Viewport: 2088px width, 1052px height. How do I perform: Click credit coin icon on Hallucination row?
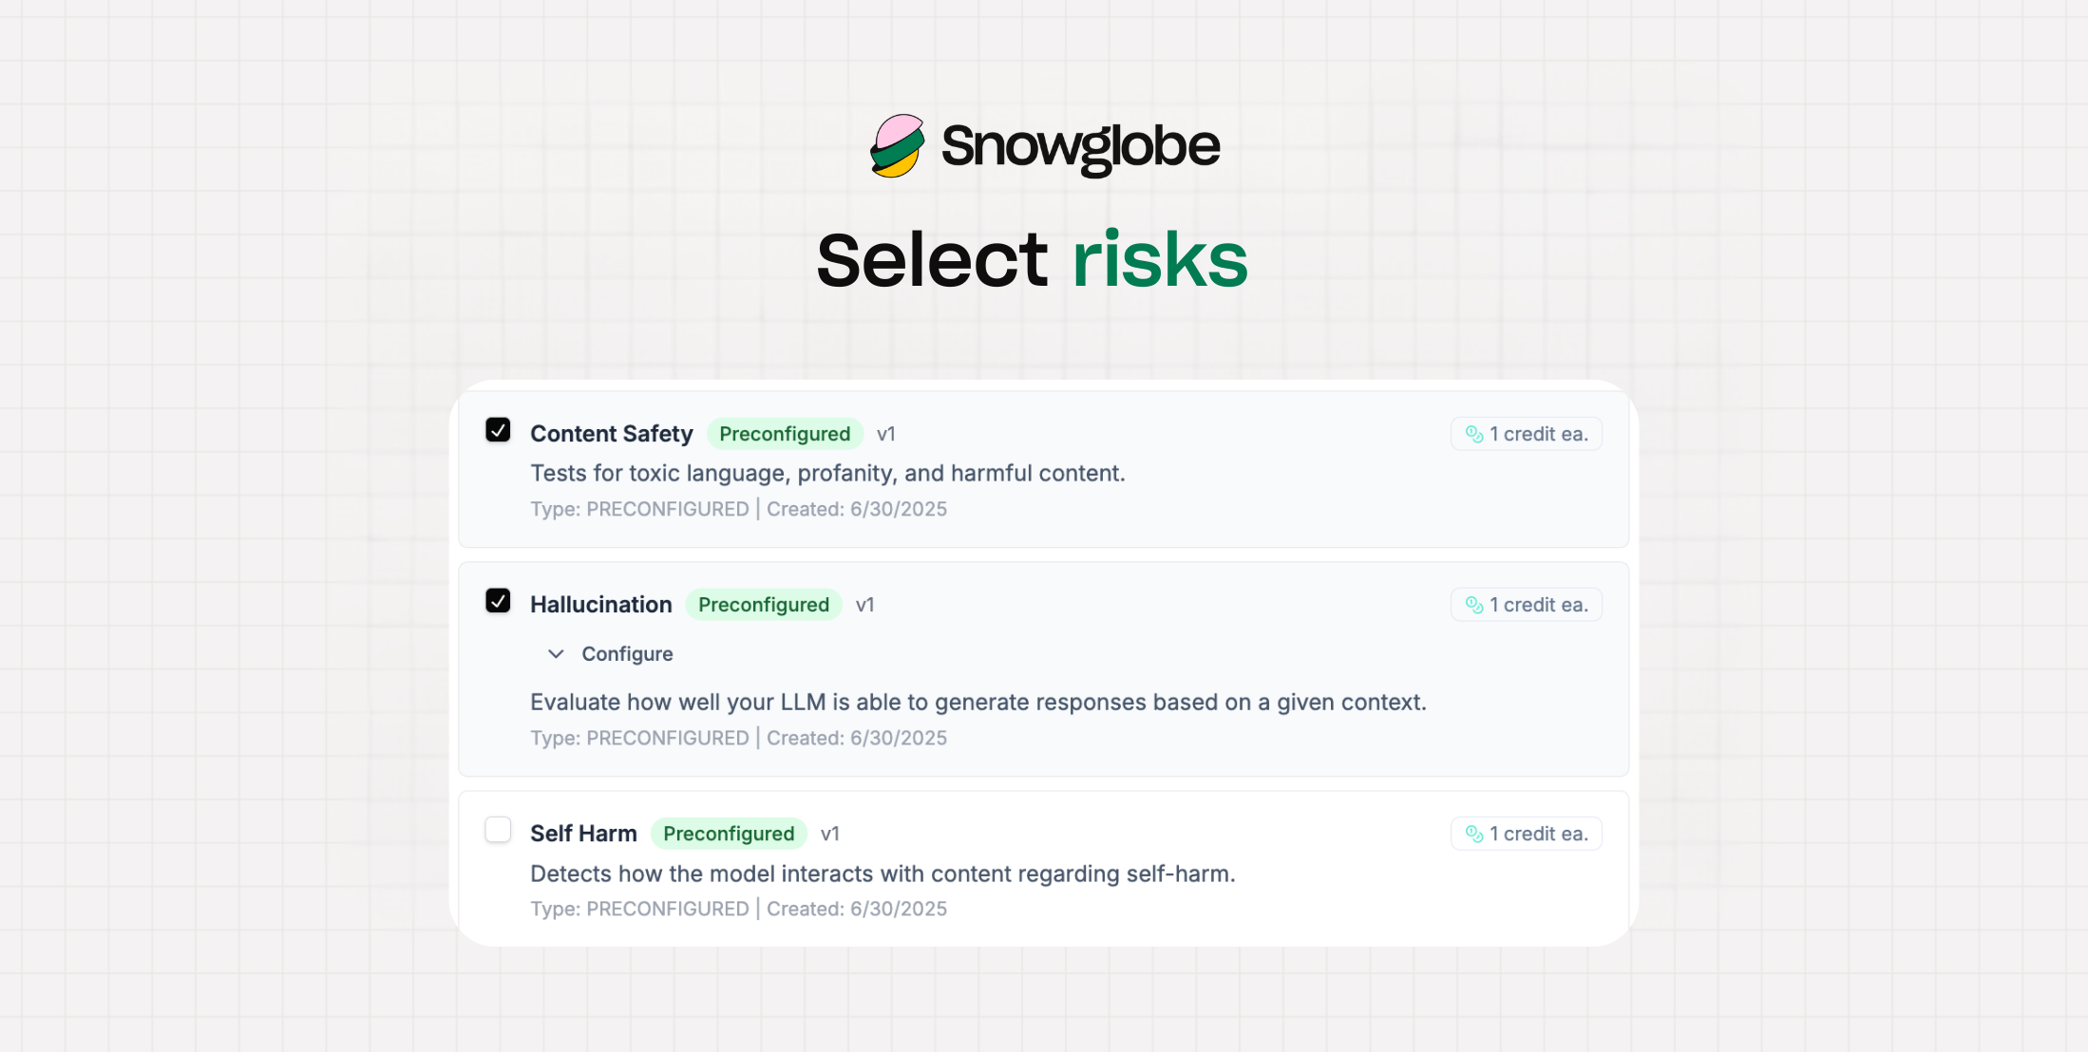1474,605
